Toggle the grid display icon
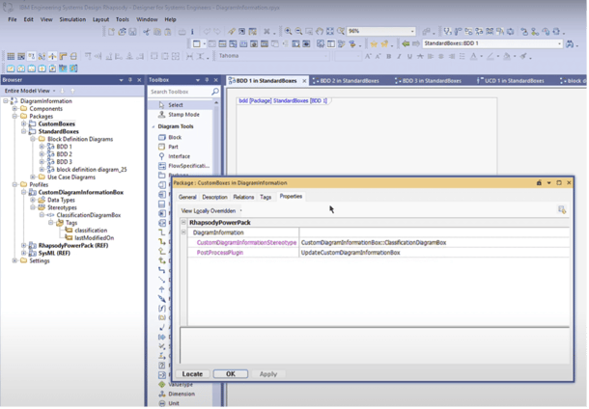The image size is (589, 409). tap(11, 56)
